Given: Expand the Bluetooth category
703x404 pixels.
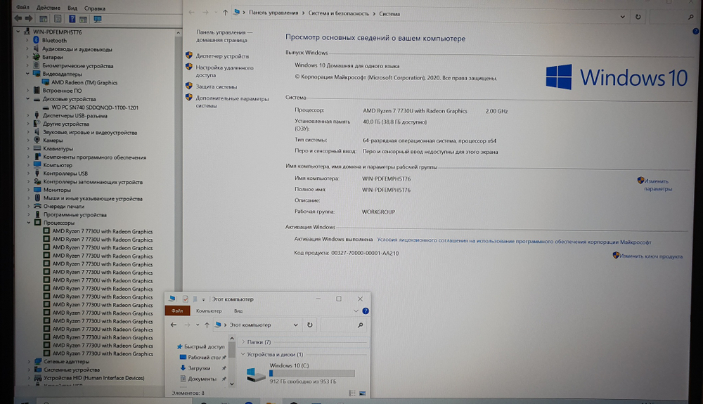Looking at the screenshot, I should click(x=27, y=40).
